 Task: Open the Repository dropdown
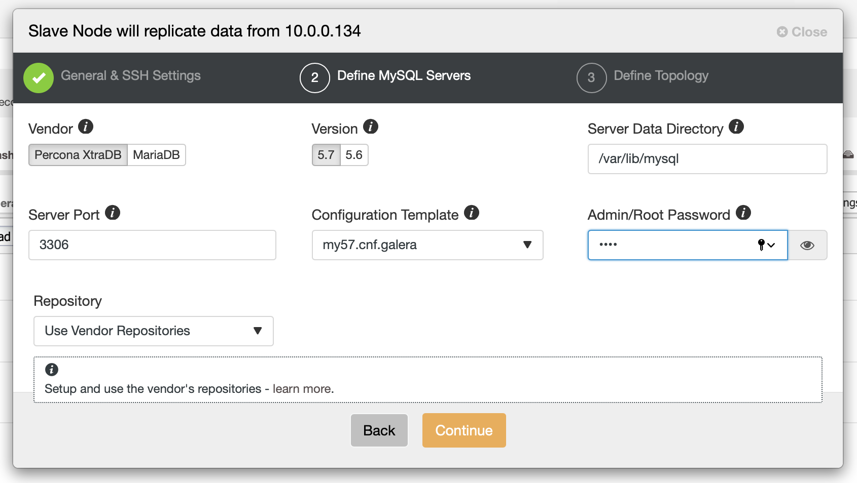(x=154, y=331)
